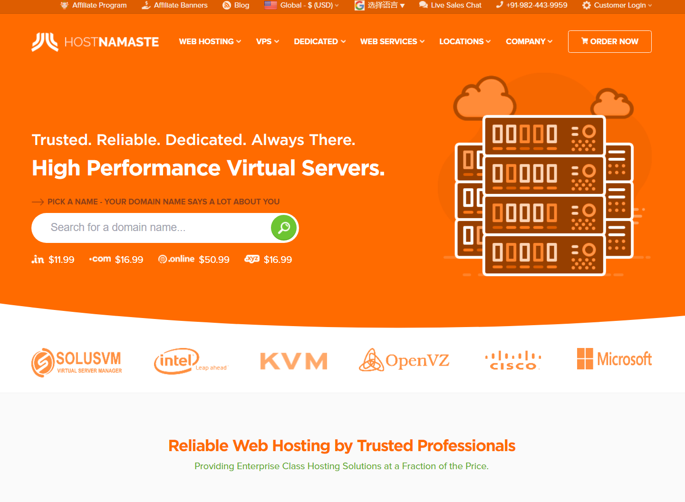Viewport: 685px width, 502px height.
Task: Start a Live Sales Chat
Action: pos(450,5)
